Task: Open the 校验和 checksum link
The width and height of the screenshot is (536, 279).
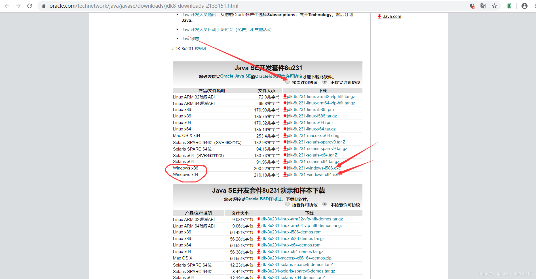Action: coord(201,49)
